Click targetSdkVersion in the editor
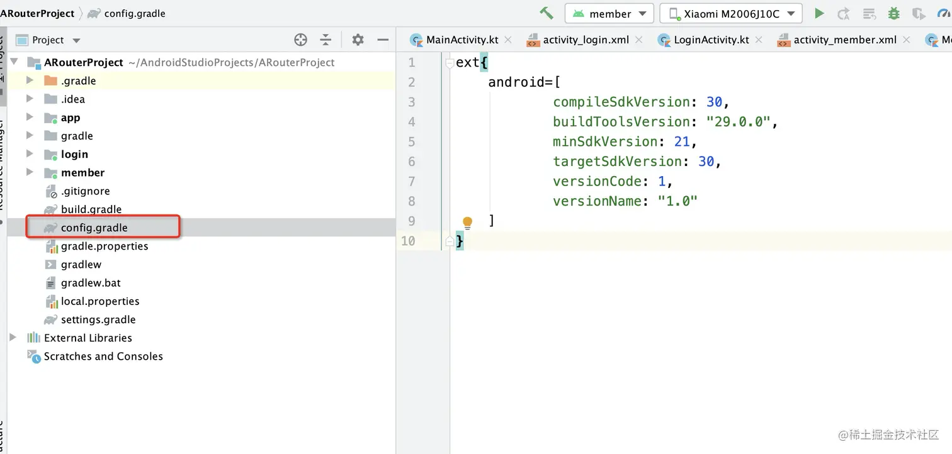952x454 pixels. pos(618,162)
